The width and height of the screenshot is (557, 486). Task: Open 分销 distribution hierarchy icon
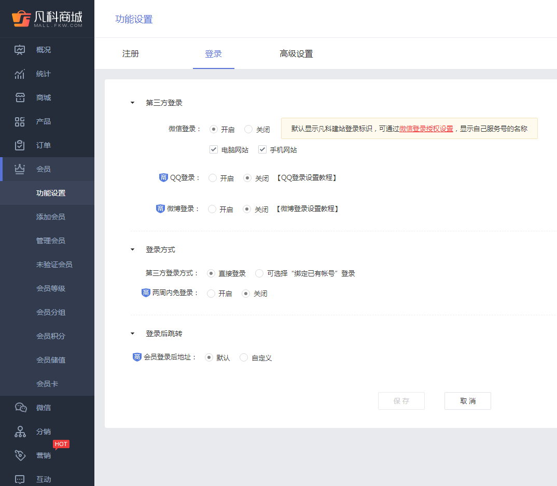click(x=20, y=432)
